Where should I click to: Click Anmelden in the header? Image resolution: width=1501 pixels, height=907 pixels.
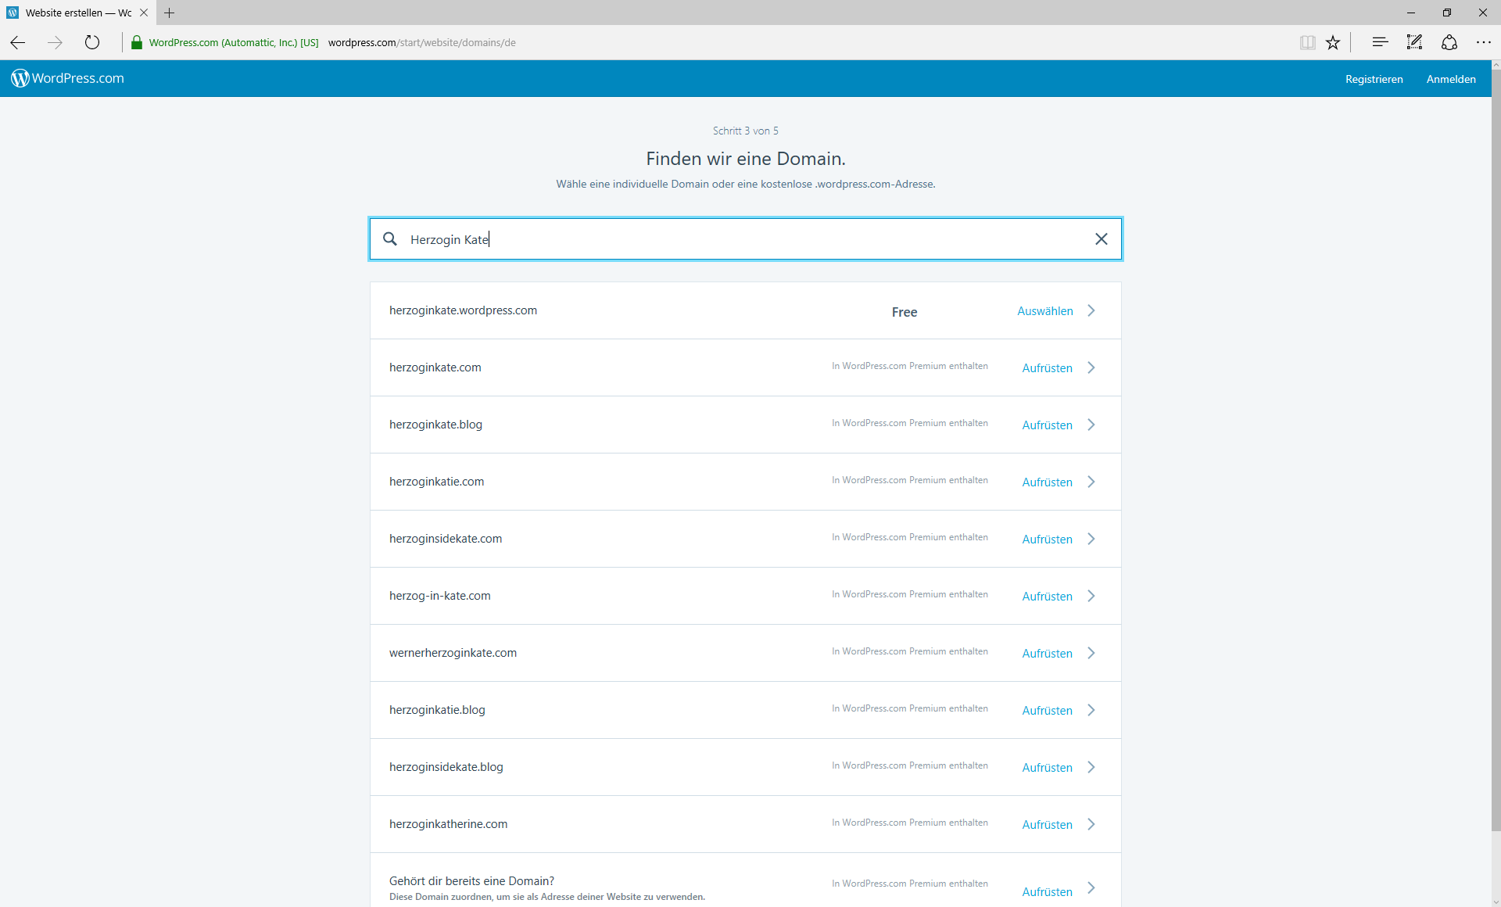[x=1451, y=79]
